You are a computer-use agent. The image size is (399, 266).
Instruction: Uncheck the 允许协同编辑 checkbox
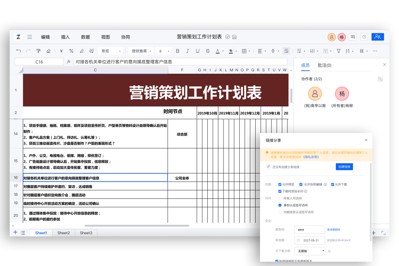pyautogui.click(x=301, y=185)
